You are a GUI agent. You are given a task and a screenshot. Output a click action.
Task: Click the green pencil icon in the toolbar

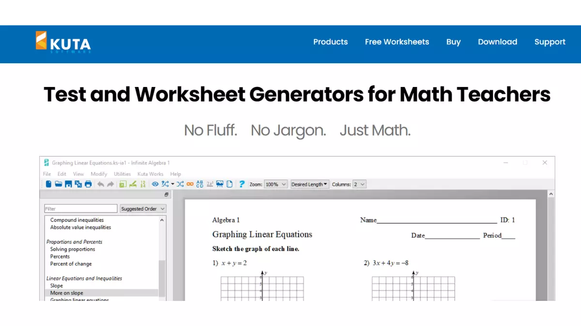[133, 184]
